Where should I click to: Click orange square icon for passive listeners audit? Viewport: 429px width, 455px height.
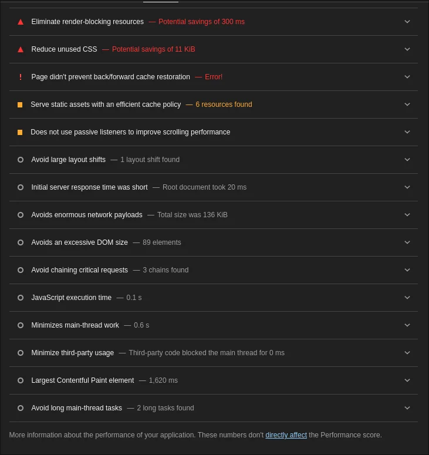[20, 132]
